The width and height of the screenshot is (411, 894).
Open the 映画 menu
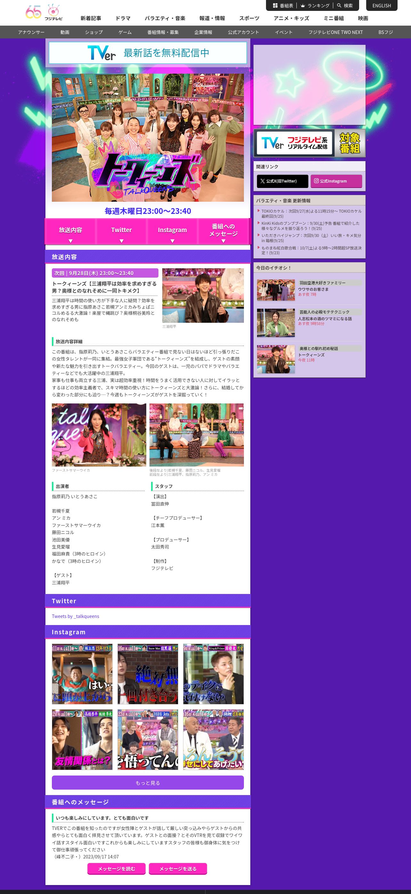click(x=363, y=18)
